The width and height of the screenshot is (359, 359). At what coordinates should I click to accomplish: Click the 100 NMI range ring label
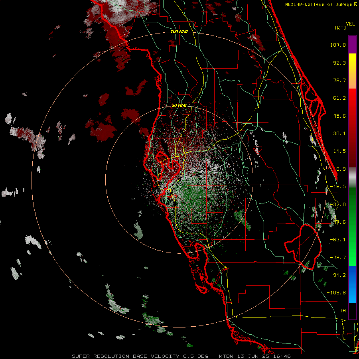(179, 32)
